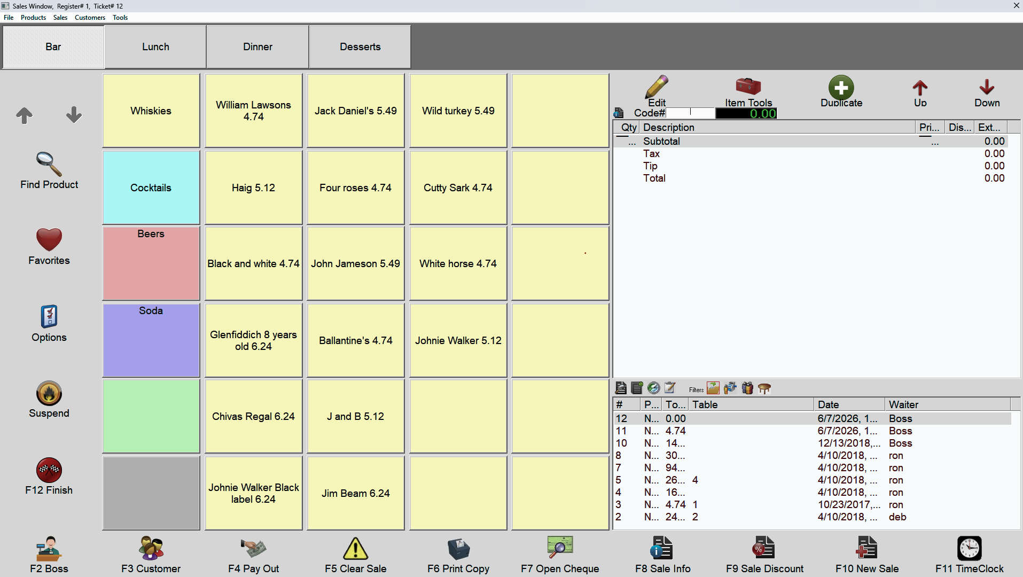Image resolution: width=1023 pixels, height=577 pixels.
Task: Select the Cocktails category button
Action: (151, 188)
